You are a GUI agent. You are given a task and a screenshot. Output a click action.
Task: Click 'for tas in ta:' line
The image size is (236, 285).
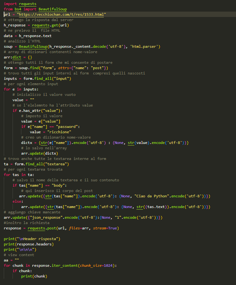[x=19, y=175]
